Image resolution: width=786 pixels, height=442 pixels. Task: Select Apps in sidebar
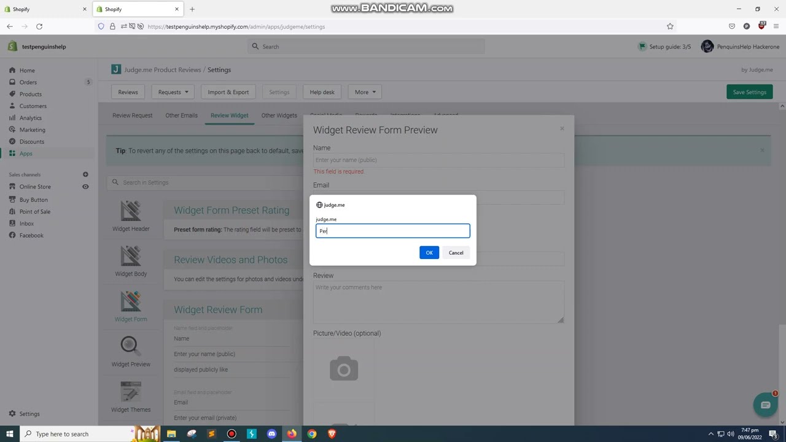tap(26, 153)
